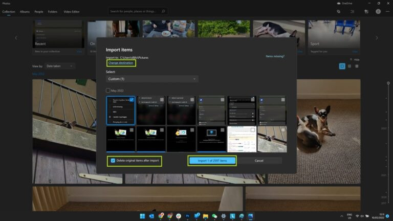Show hidden tray icons with the chevron
The width and height of the screenshot is (393, 221).
(x=342, y=216)
